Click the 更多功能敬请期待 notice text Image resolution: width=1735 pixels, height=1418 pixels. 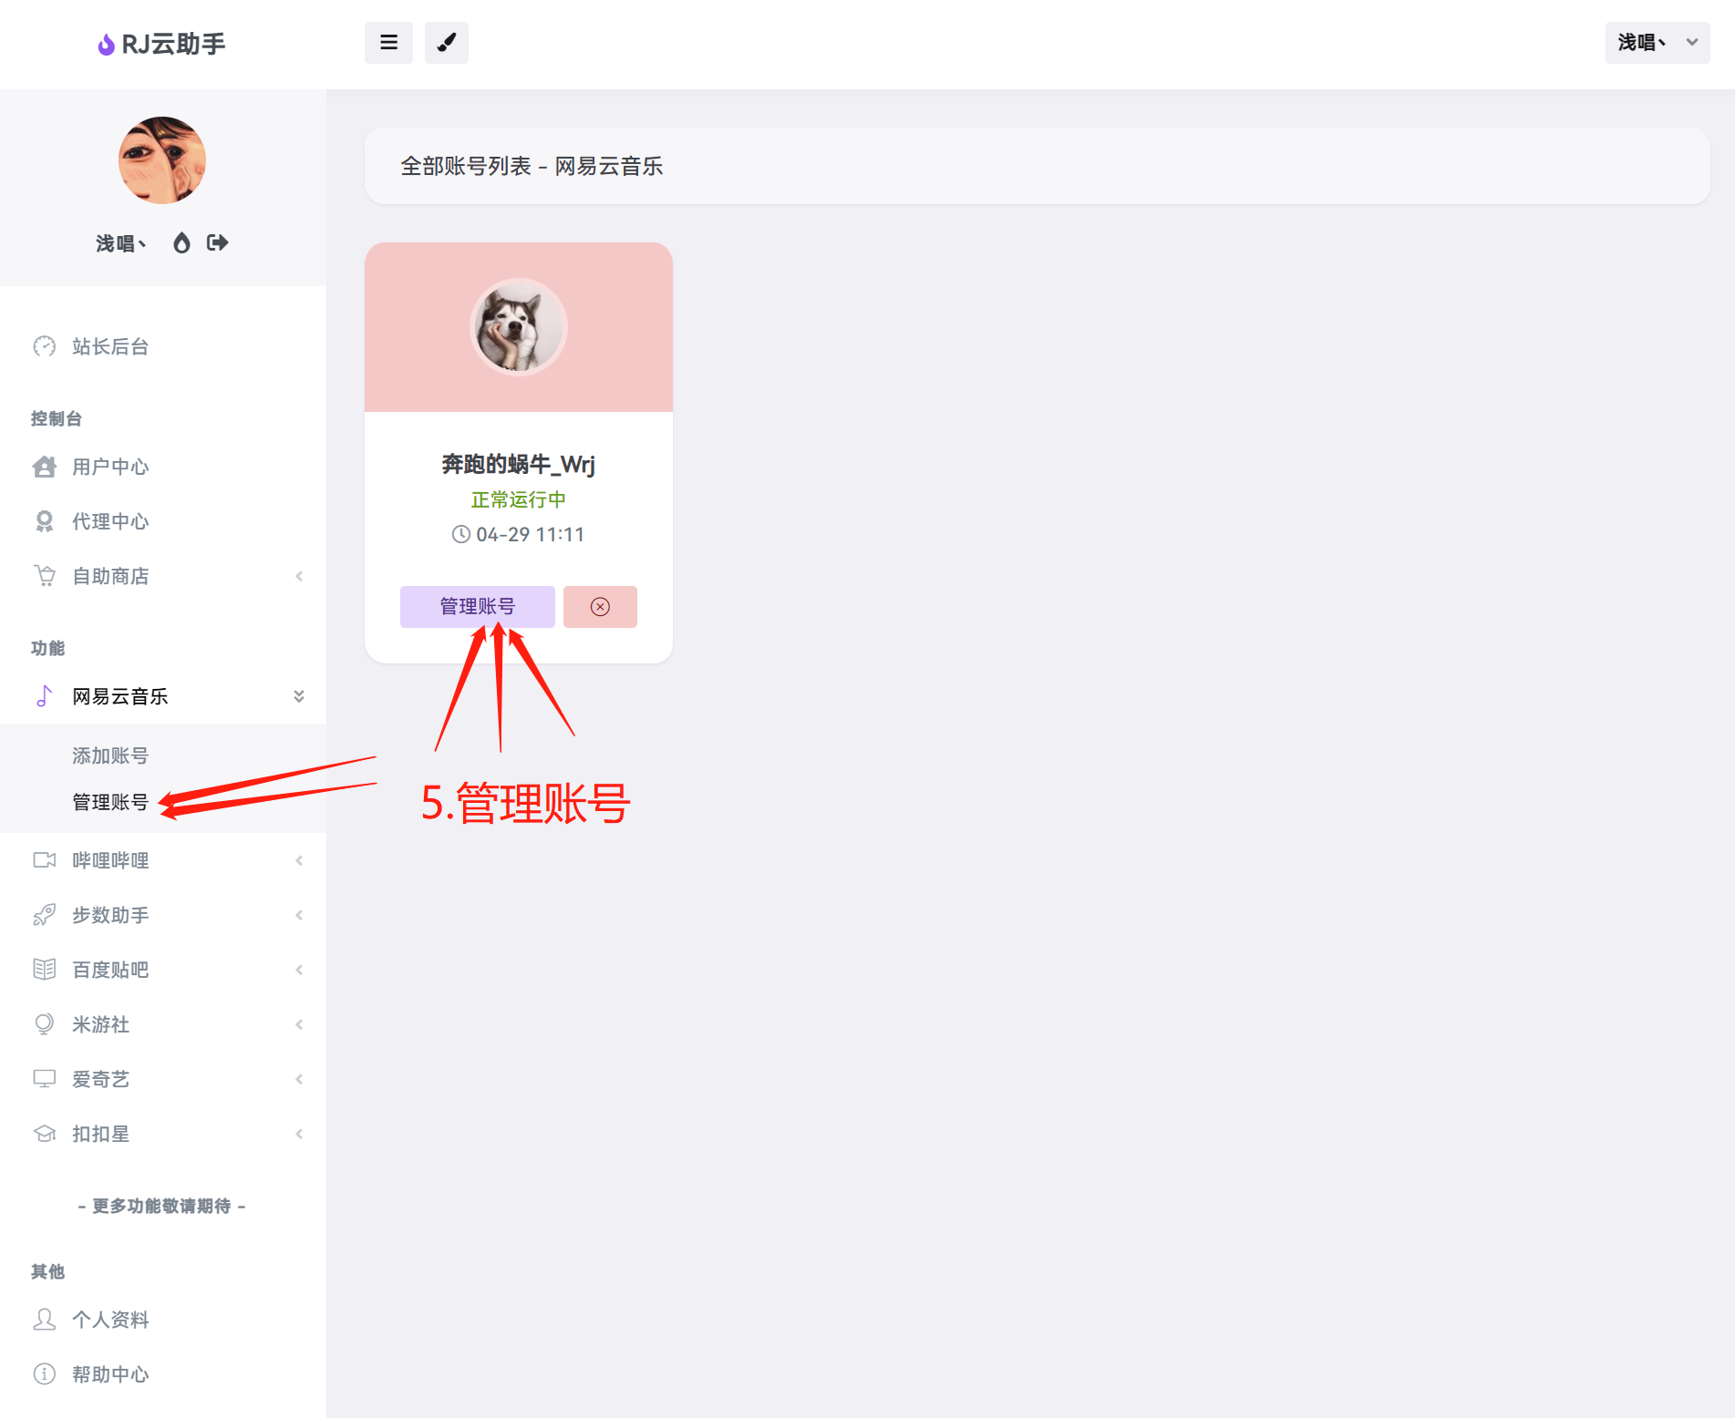162,1206
